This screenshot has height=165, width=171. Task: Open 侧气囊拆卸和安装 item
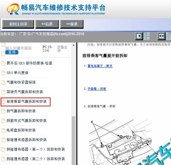coord(21,111)
